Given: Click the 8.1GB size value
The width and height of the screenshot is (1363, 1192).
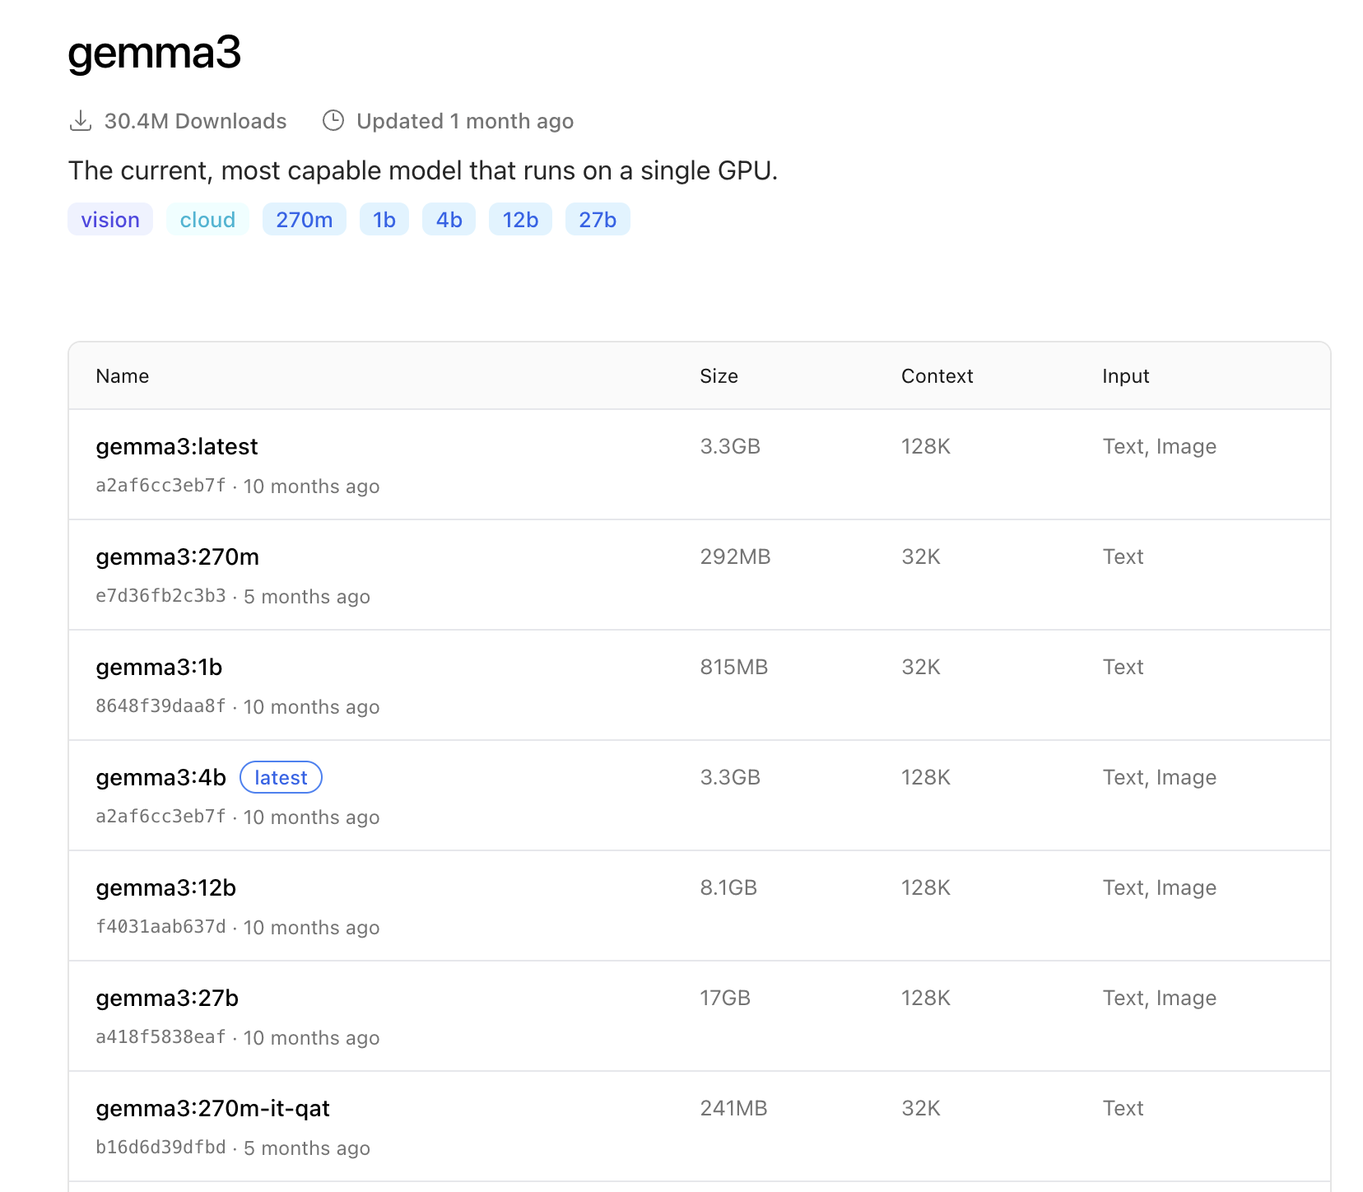Looking at the screenshot, I should coord(728,887).
